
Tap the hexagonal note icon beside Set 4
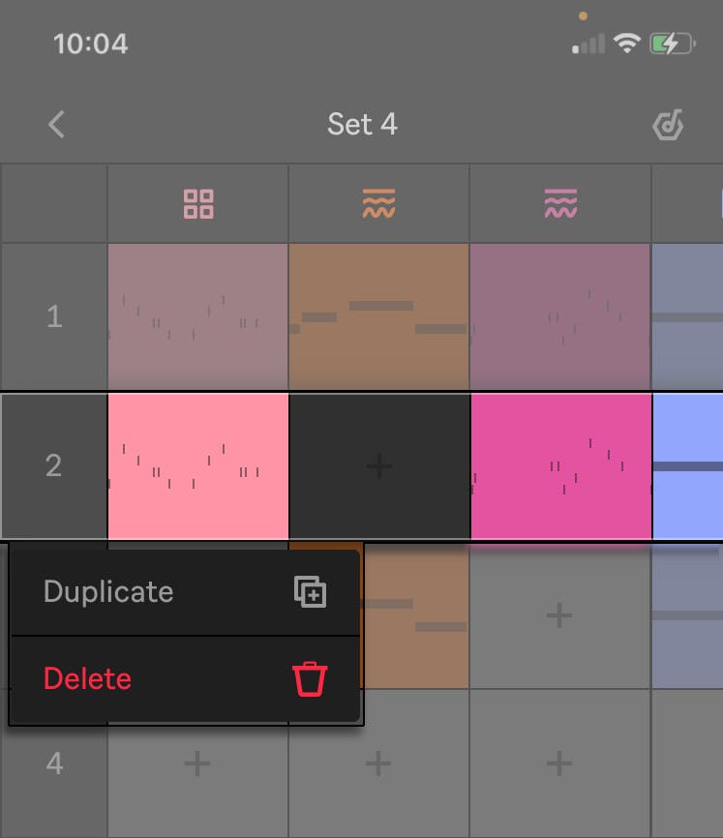click(668, 124)
